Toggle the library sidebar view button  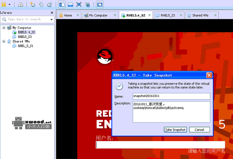(x=62, y=4)
